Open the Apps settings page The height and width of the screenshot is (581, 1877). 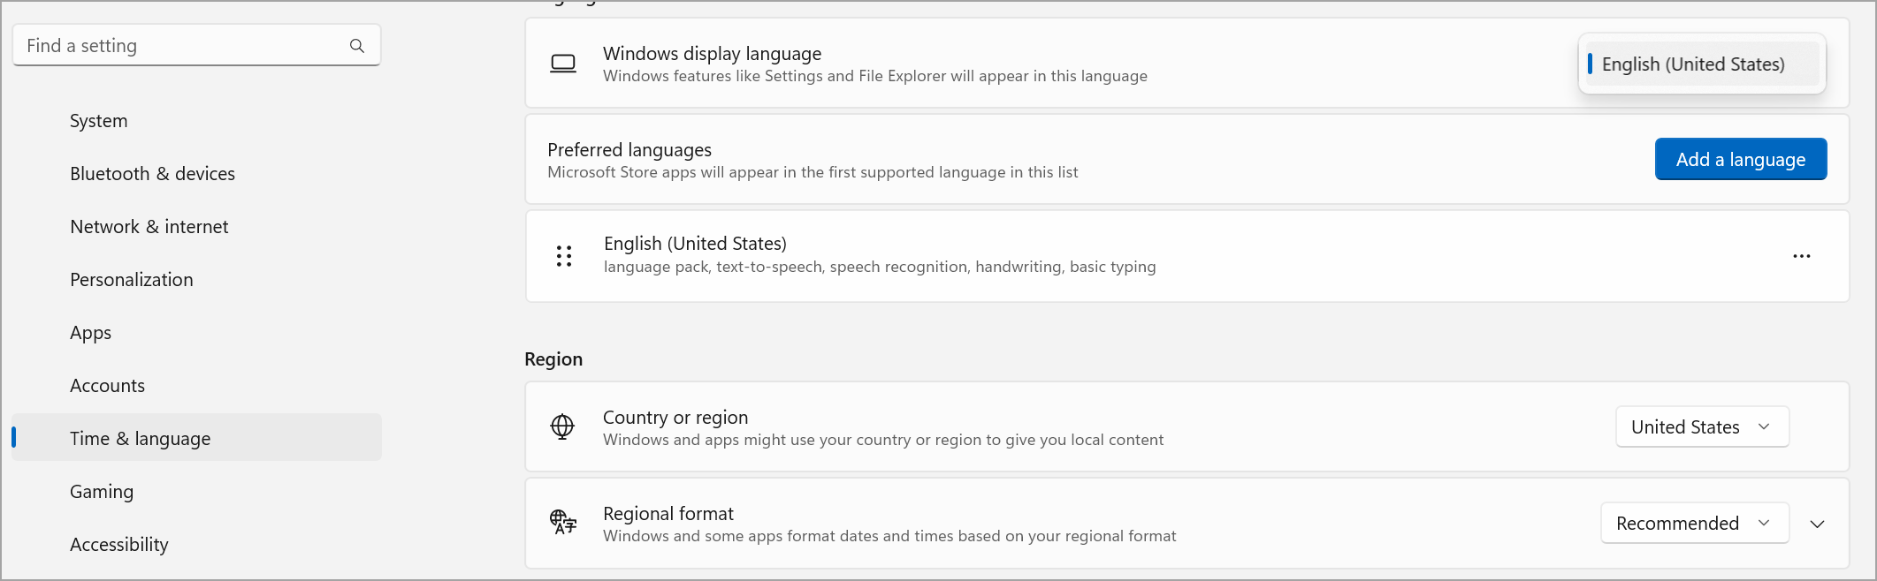coord(90,332)
